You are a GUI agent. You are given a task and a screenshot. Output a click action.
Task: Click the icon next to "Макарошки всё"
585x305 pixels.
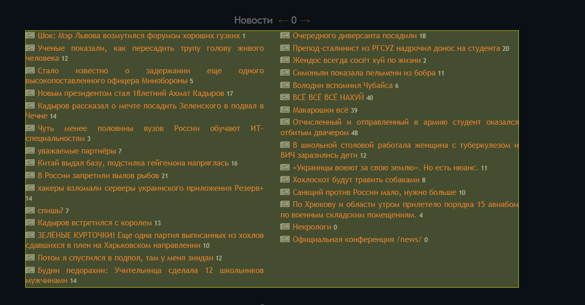(x=285, y=109)
